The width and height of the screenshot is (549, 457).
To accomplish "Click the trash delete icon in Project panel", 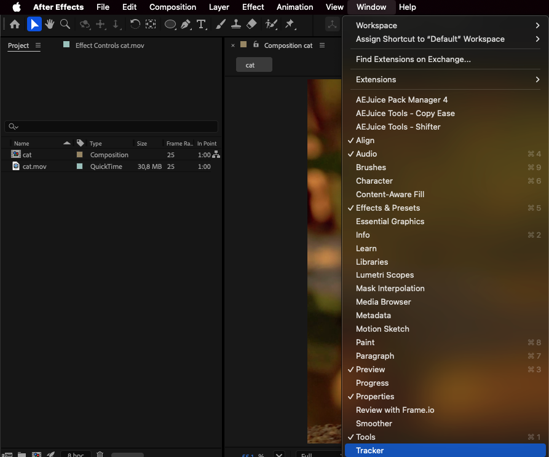I will coord(100,454).
